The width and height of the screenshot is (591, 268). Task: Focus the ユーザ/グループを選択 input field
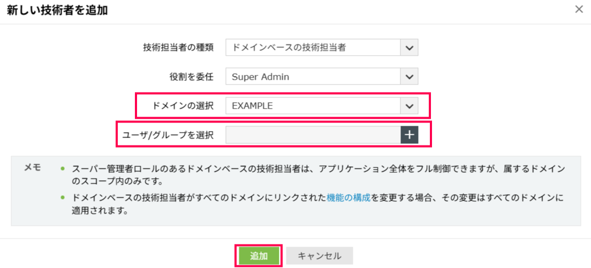click(x=313, y=135)
